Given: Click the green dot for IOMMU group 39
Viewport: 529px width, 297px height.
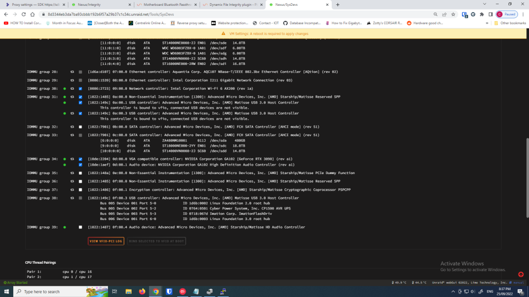Looking at the screenshot, I should [x=65, y=227].
